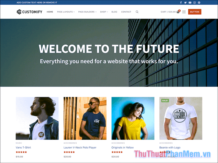Viewport: 218px width, 163px height.
Task: Open the Twitter social icon
Action: pyautogui.click(x=185, y=2)
